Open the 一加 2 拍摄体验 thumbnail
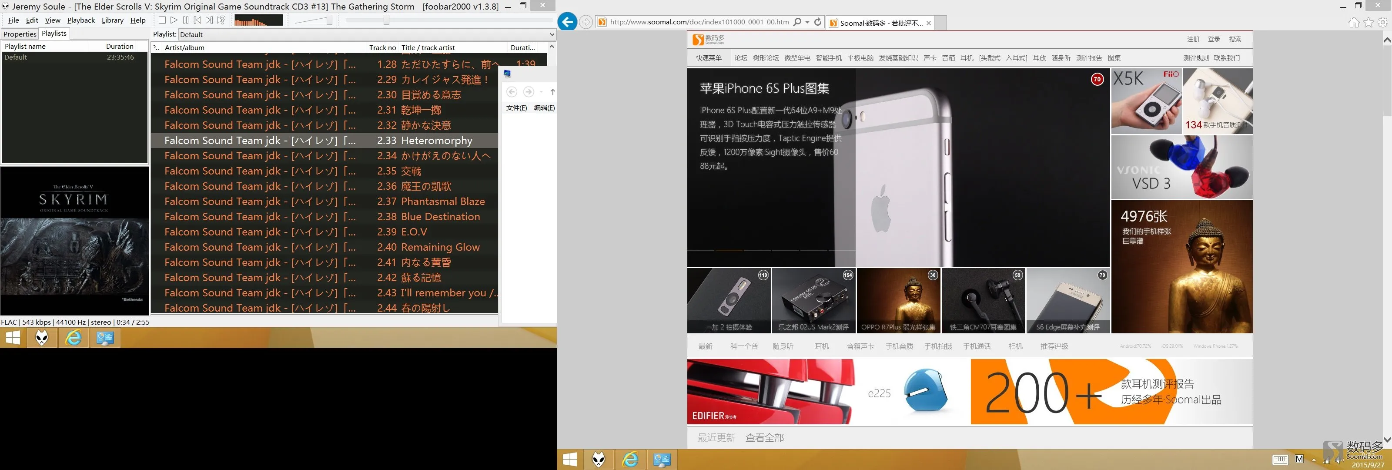 click(x=729, y=301)
